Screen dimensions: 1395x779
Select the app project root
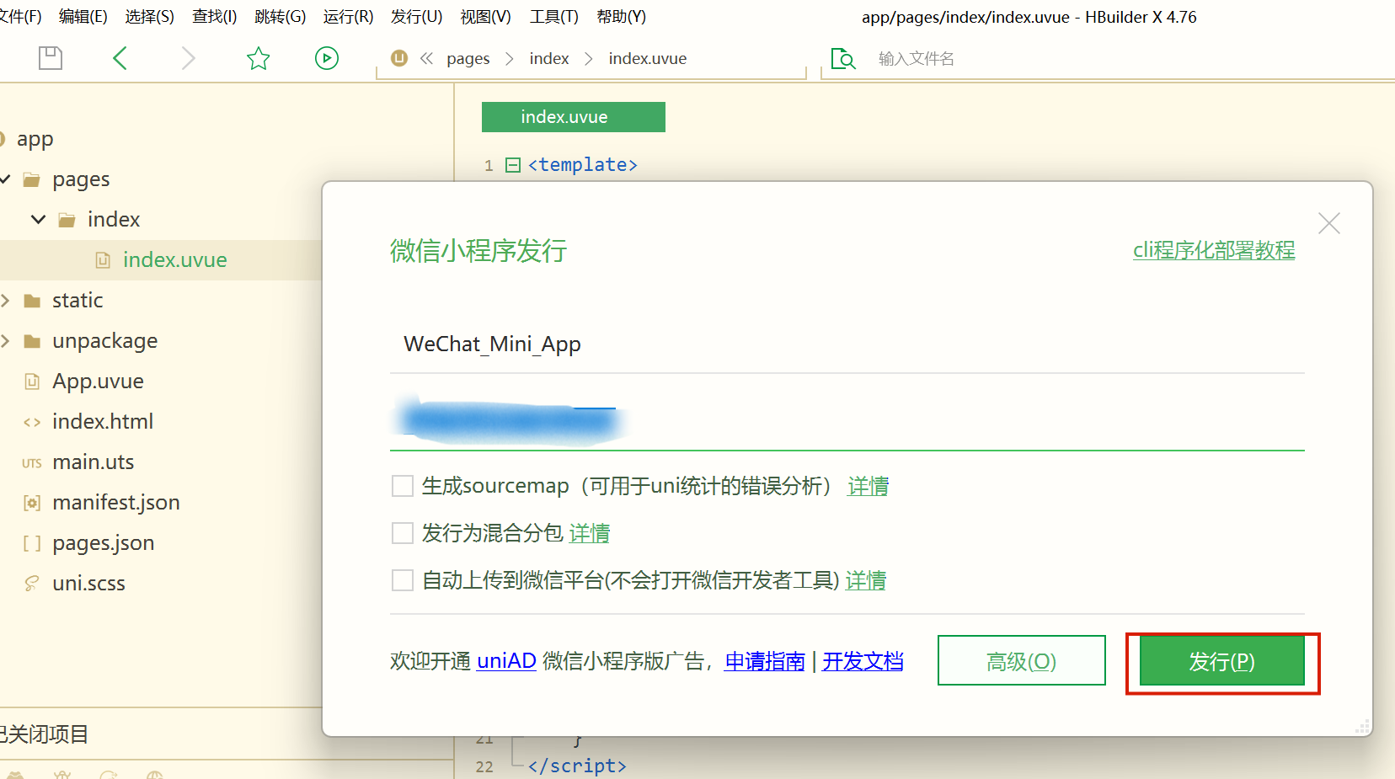[x=35, y=139]
